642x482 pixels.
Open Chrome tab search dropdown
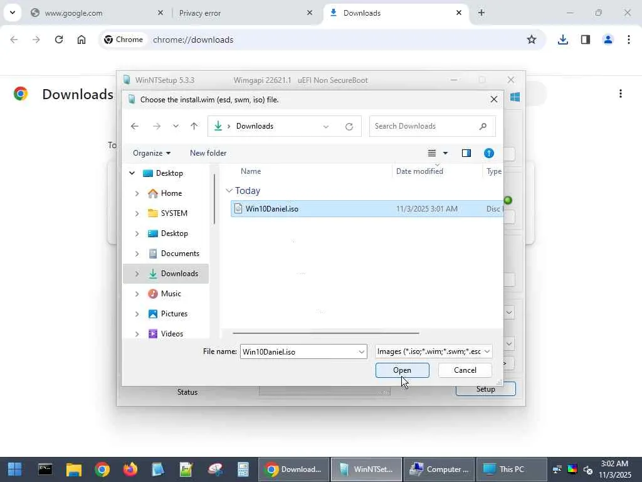[13, 13]
